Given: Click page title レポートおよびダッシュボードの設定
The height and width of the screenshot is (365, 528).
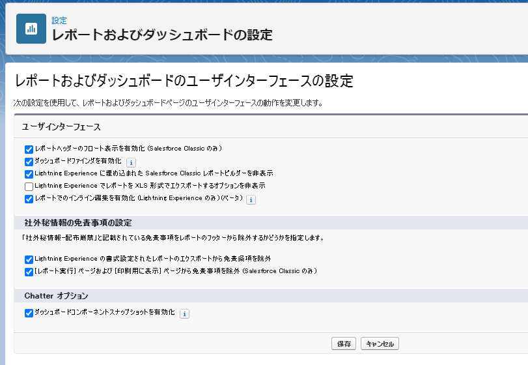Looking at the screenshot, I should tap(162, 35).
